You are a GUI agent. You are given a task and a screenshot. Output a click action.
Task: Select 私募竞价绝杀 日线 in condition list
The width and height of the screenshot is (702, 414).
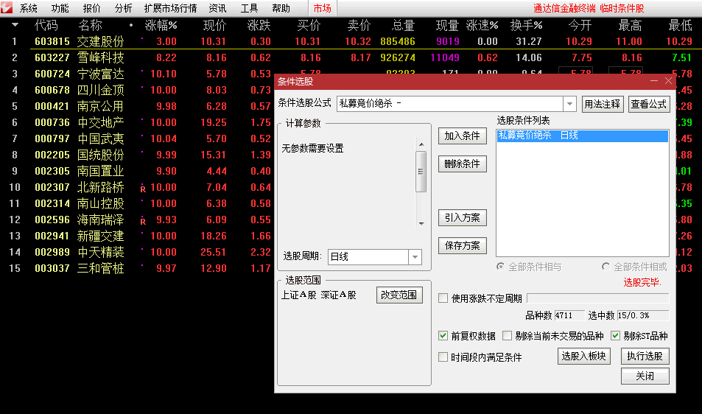[582, 136]
